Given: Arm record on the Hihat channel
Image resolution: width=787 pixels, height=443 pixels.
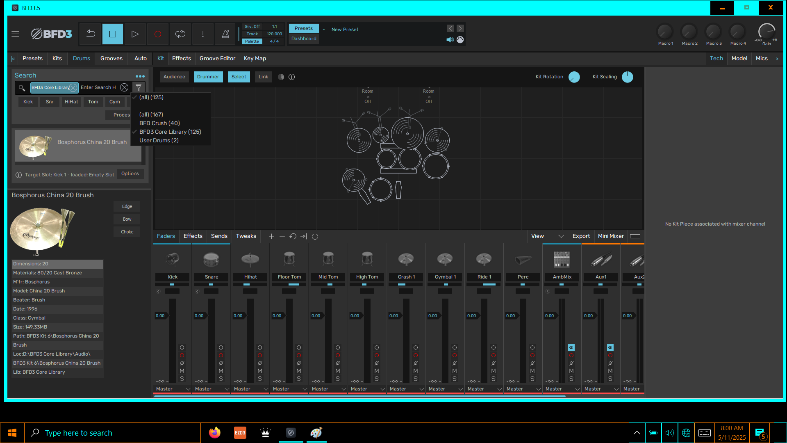Looking at the screenshot, I should pyautogui.click(x=260, y=355).
